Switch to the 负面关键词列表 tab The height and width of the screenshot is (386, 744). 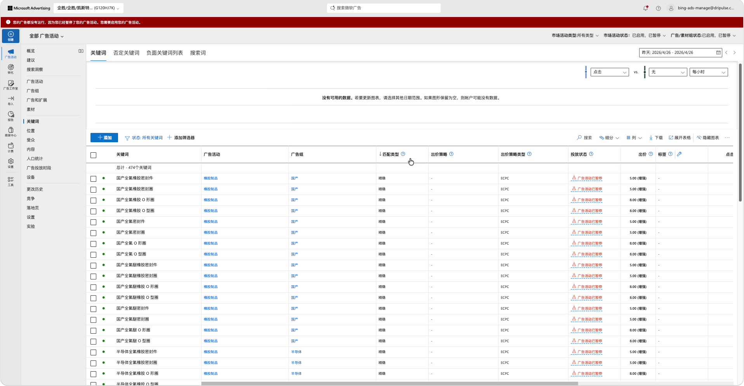click(165, 53)
